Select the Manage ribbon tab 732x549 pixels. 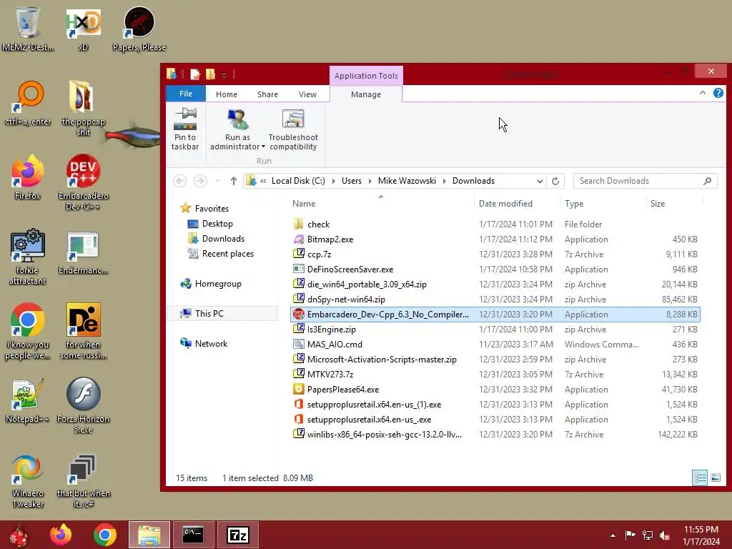tap(366, 94)
